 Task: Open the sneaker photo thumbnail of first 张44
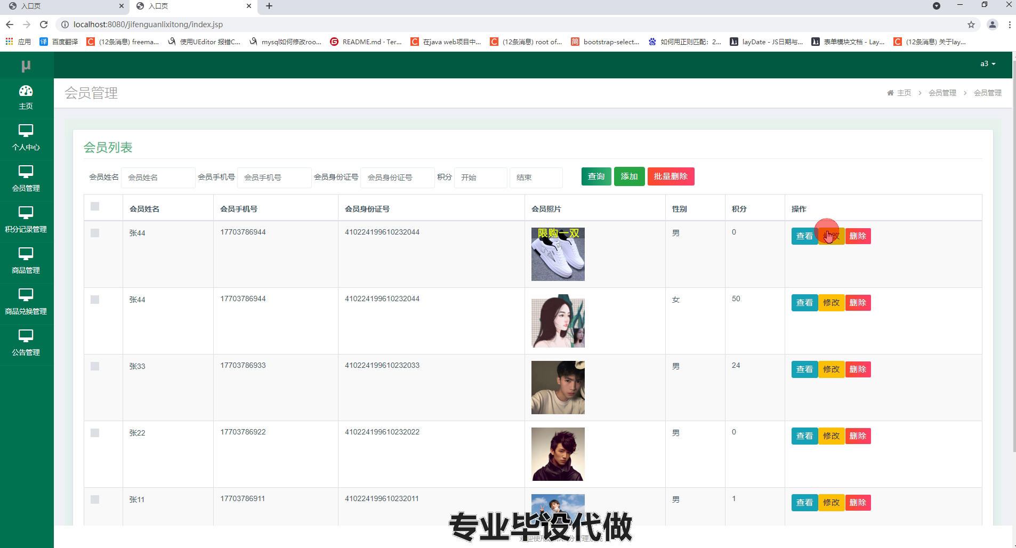click(558, 254)
